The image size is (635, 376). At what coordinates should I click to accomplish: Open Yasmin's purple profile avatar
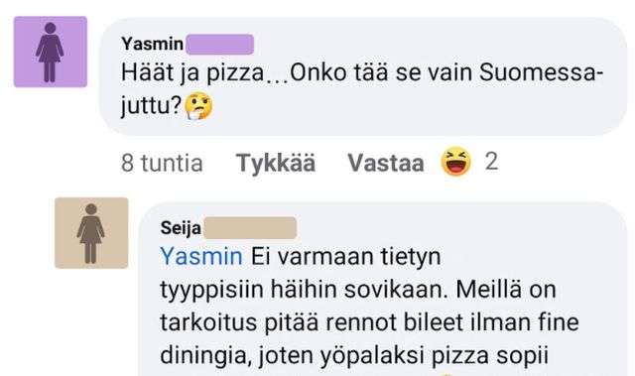51,52
